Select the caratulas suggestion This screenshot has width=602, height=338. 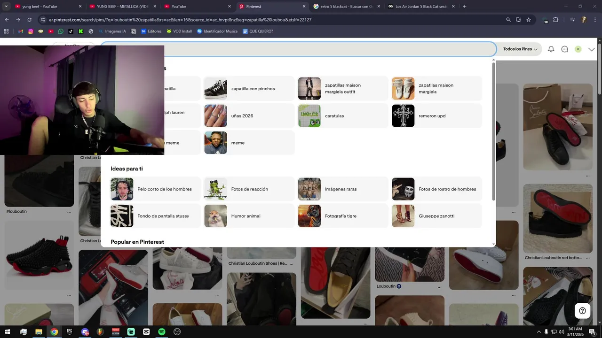(343, 116)
